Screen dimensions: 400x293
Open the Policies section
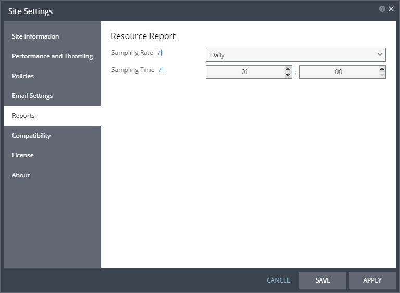tap(52, 76)
